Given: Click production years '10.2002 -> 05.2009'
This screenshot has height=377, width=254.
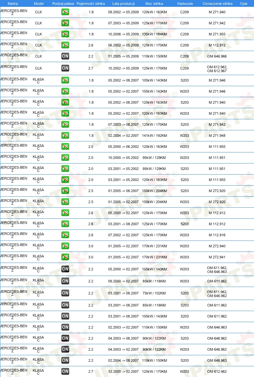Looking at the screenshot, I should (123, 68).
